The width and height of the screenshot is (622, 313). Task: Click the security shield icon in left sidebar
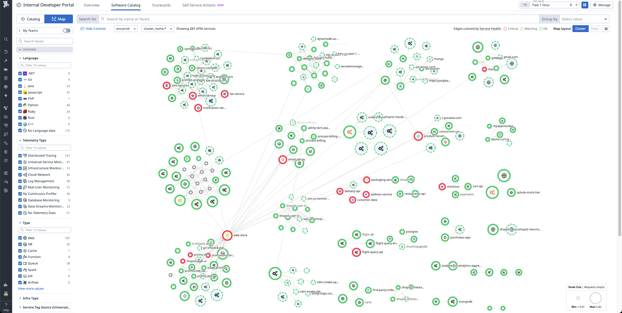pyautogui.click(x=6, y=152)
